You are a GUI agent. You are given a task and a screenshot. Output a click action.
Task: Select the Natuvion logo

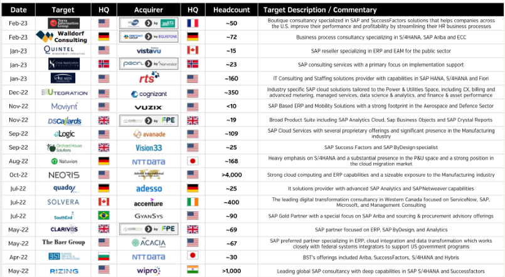pos(64,161)
